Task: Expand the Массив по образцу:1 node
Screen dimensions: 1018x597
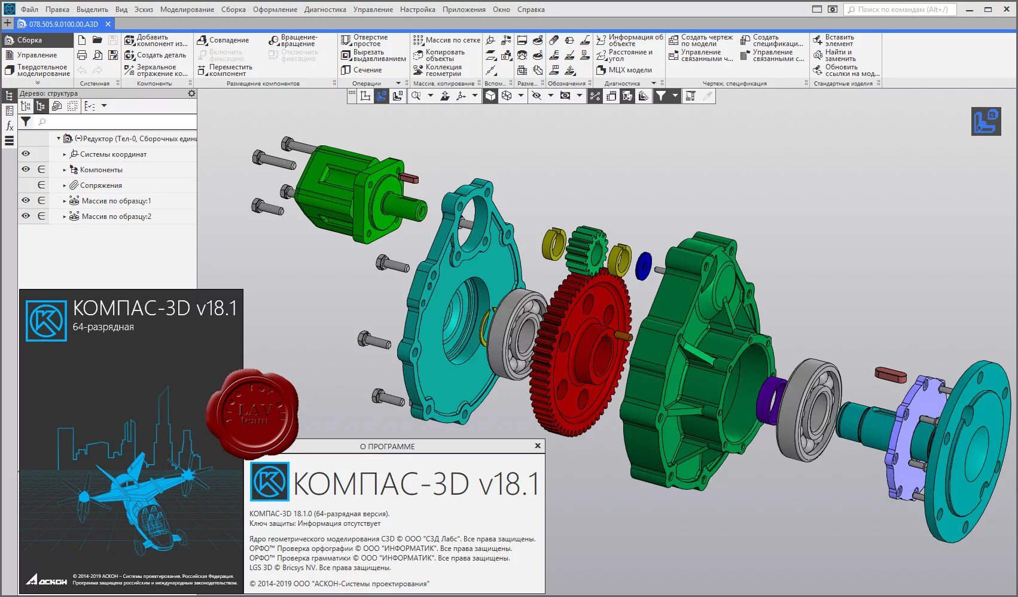Action: (x=65, y=201)
